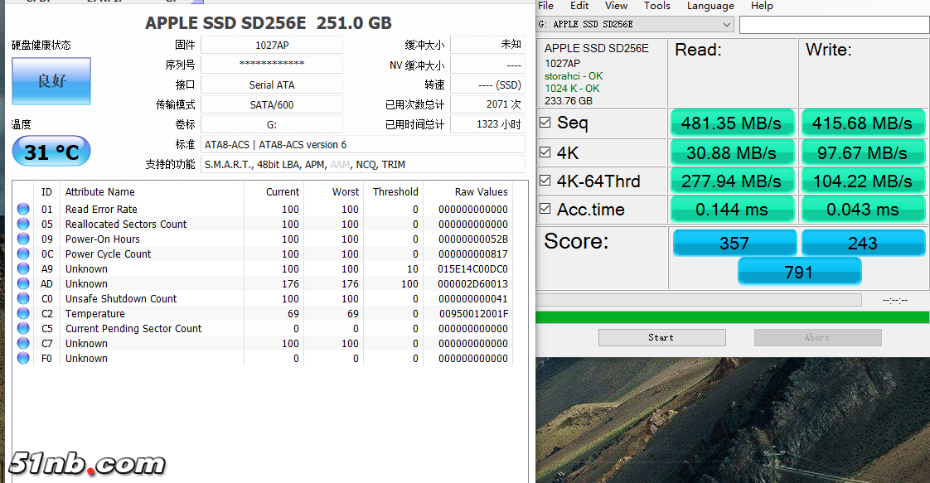This screenshot has width=930, height=483.
Task: Click the Seq read result 481.35 MB/s
Action: [732, 123]
